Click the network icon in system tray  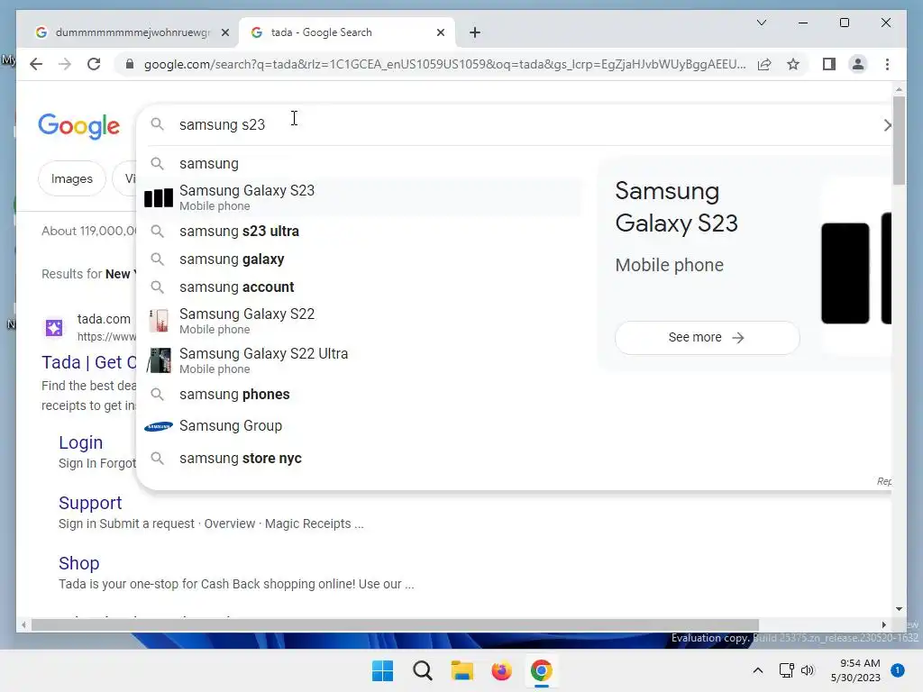[786, 670]
